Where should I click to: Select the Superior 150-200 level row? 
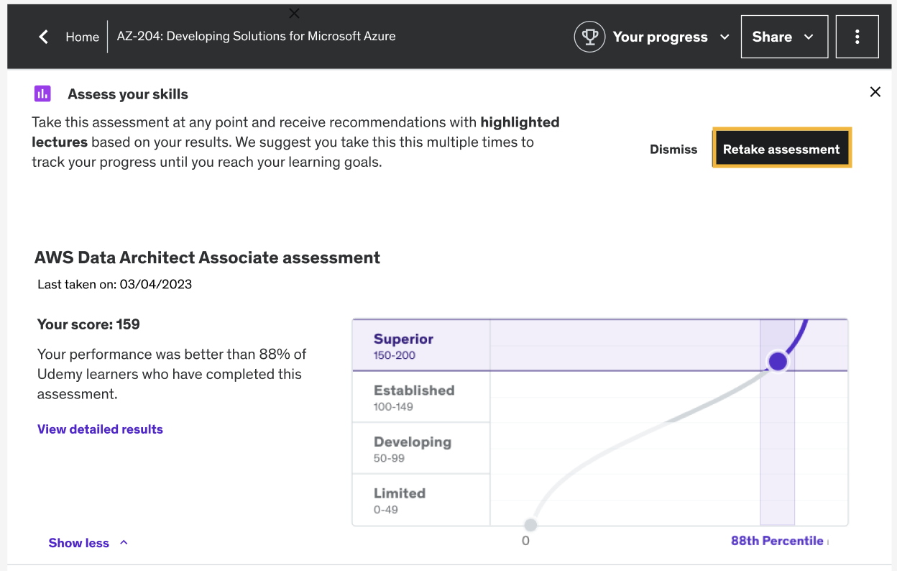420,346
